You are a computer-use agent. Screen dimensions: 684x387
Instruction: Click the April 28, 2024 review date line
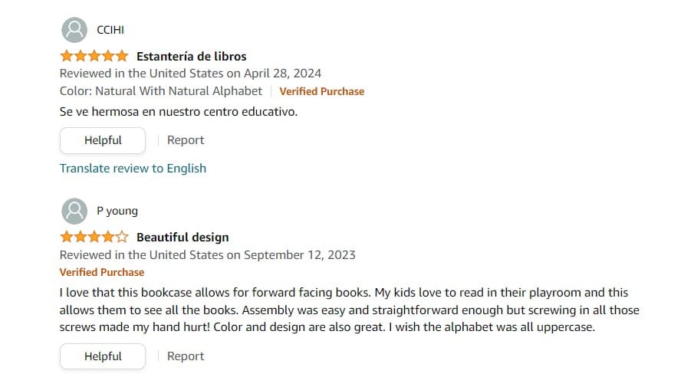191,74
